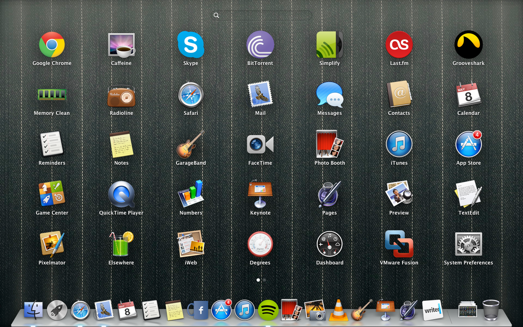Open TextEdit
Image resolution: width=523 pixels, height=327 pixels.
coord(469,194)
